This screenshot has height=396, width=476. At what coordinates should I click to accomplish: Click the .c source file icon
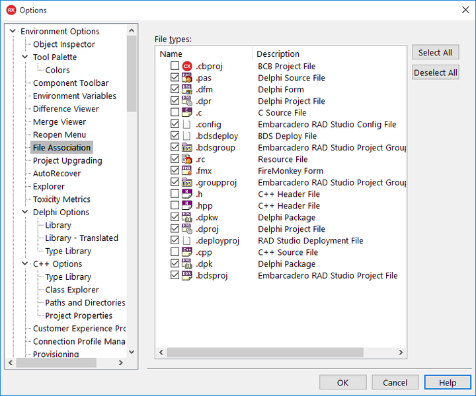tap(187, 112)
